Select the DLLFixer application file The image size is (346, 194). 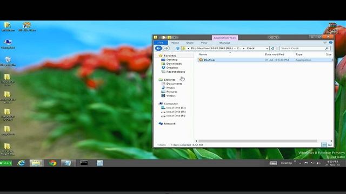[265, 60]
